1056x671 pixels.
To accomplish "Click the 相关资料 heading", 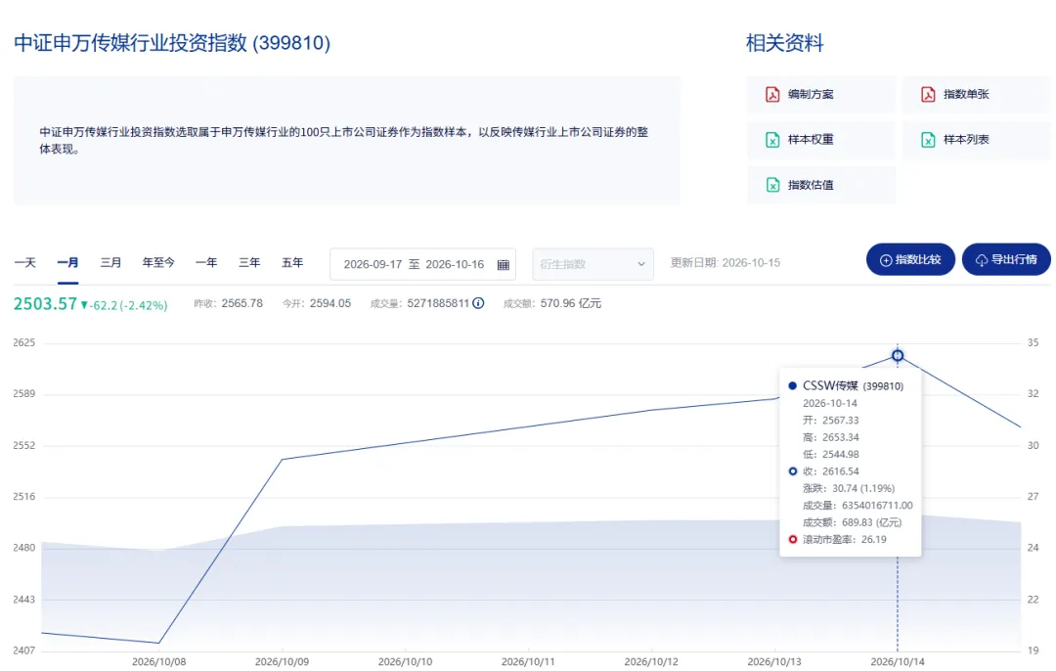I will click(x=784, y=43).
